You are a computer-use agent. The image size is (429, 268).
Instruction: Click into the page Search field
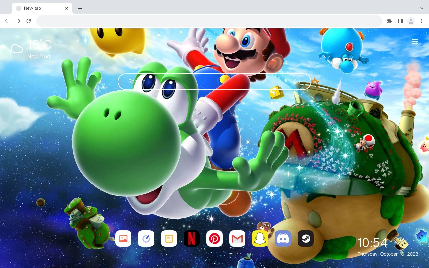point(214,81)
